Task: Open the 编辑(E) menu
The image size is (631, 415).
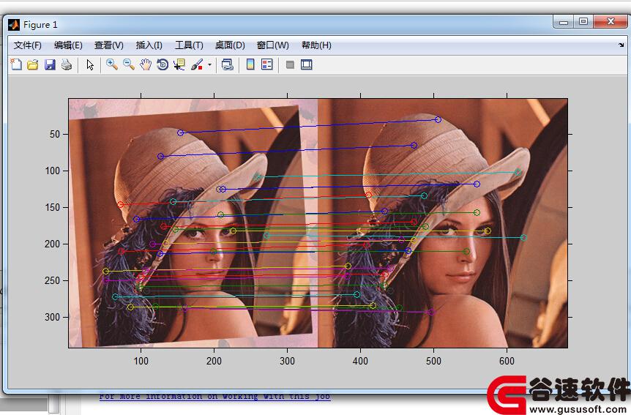Action: [x=68, y=45]
